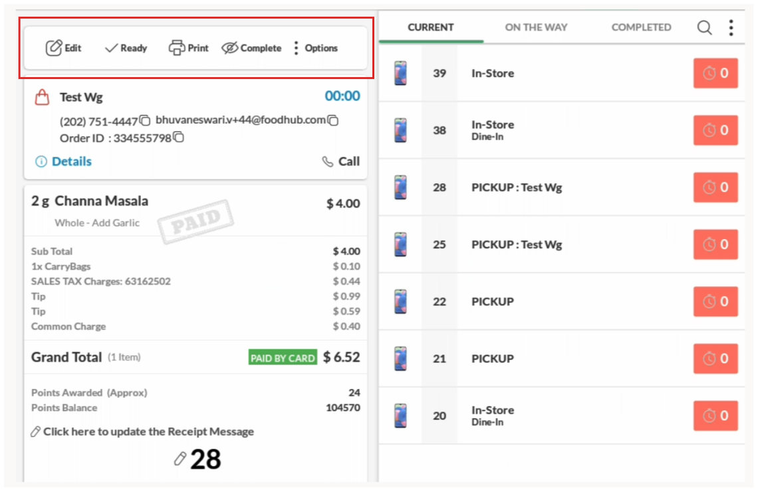758x492 pixels.
Task: Click the Channa Masala item name
Action: click(x=102, y=201)
